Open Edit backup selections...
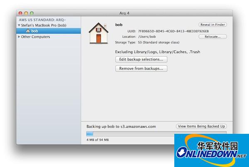249x167 pixels. [x=141, y=59]
